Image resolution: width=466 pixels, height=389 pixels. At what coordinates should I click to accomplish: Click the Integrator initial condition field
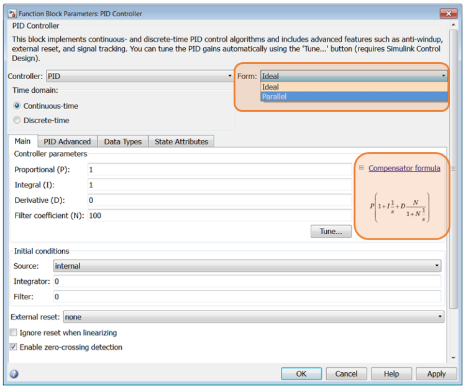pyautogui.click(x=247, y=281)
